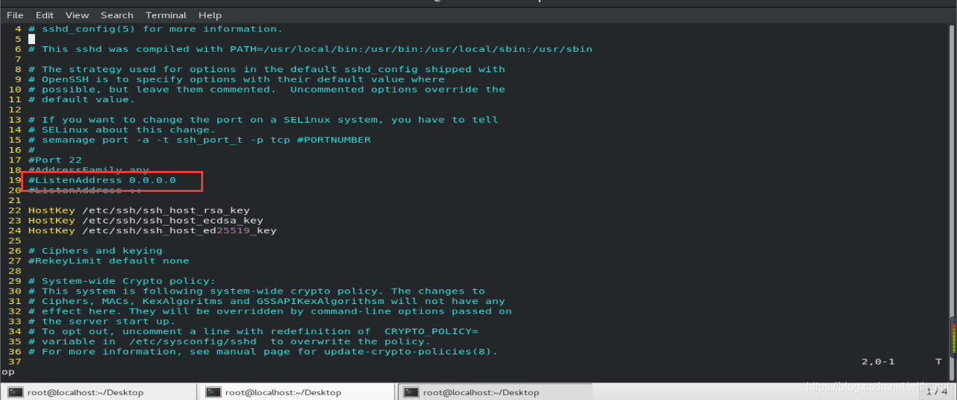Image resolution: width=957 pixels, height=400 pixels.
Task: Click the vim cursor position '2,0-1'
Action: (878, 361)
